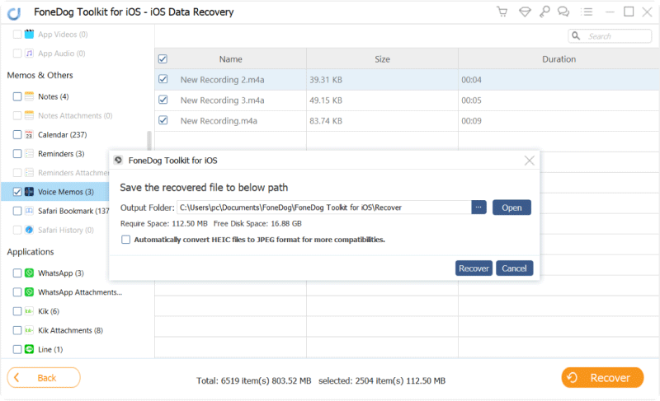Check the Kik (6) checkbox
This screenshot has width=660, height=401.
(x=17, y=311)
